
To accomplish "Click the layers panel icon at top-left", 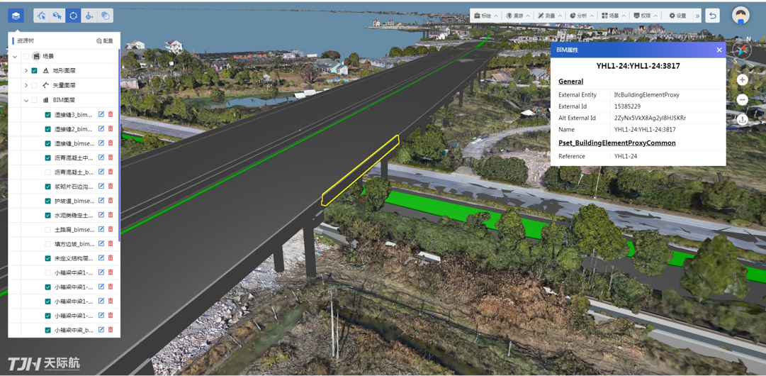I will [x=16, y=16].
